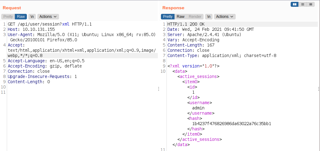Screen dimensions: 320x151
Task: Click the Vary: Accept-Encoding line
Action: [193, 40]
